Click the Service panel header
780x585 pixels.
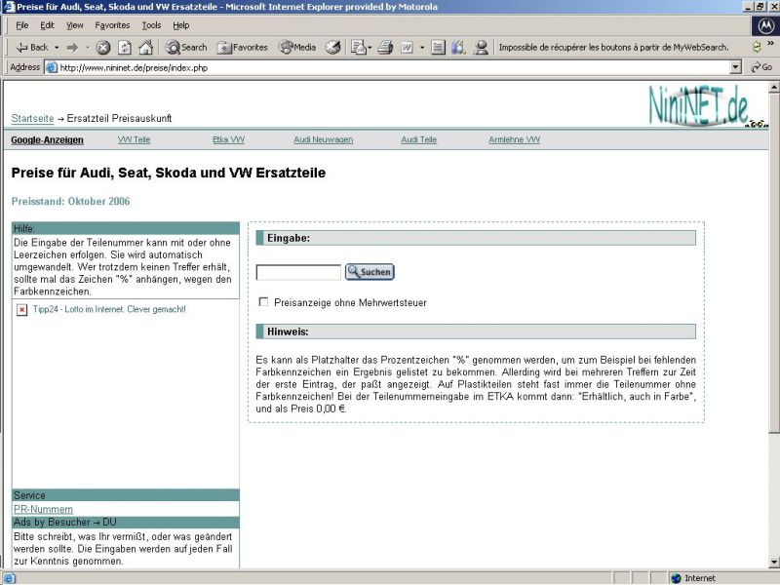click(x=126, y=495)
